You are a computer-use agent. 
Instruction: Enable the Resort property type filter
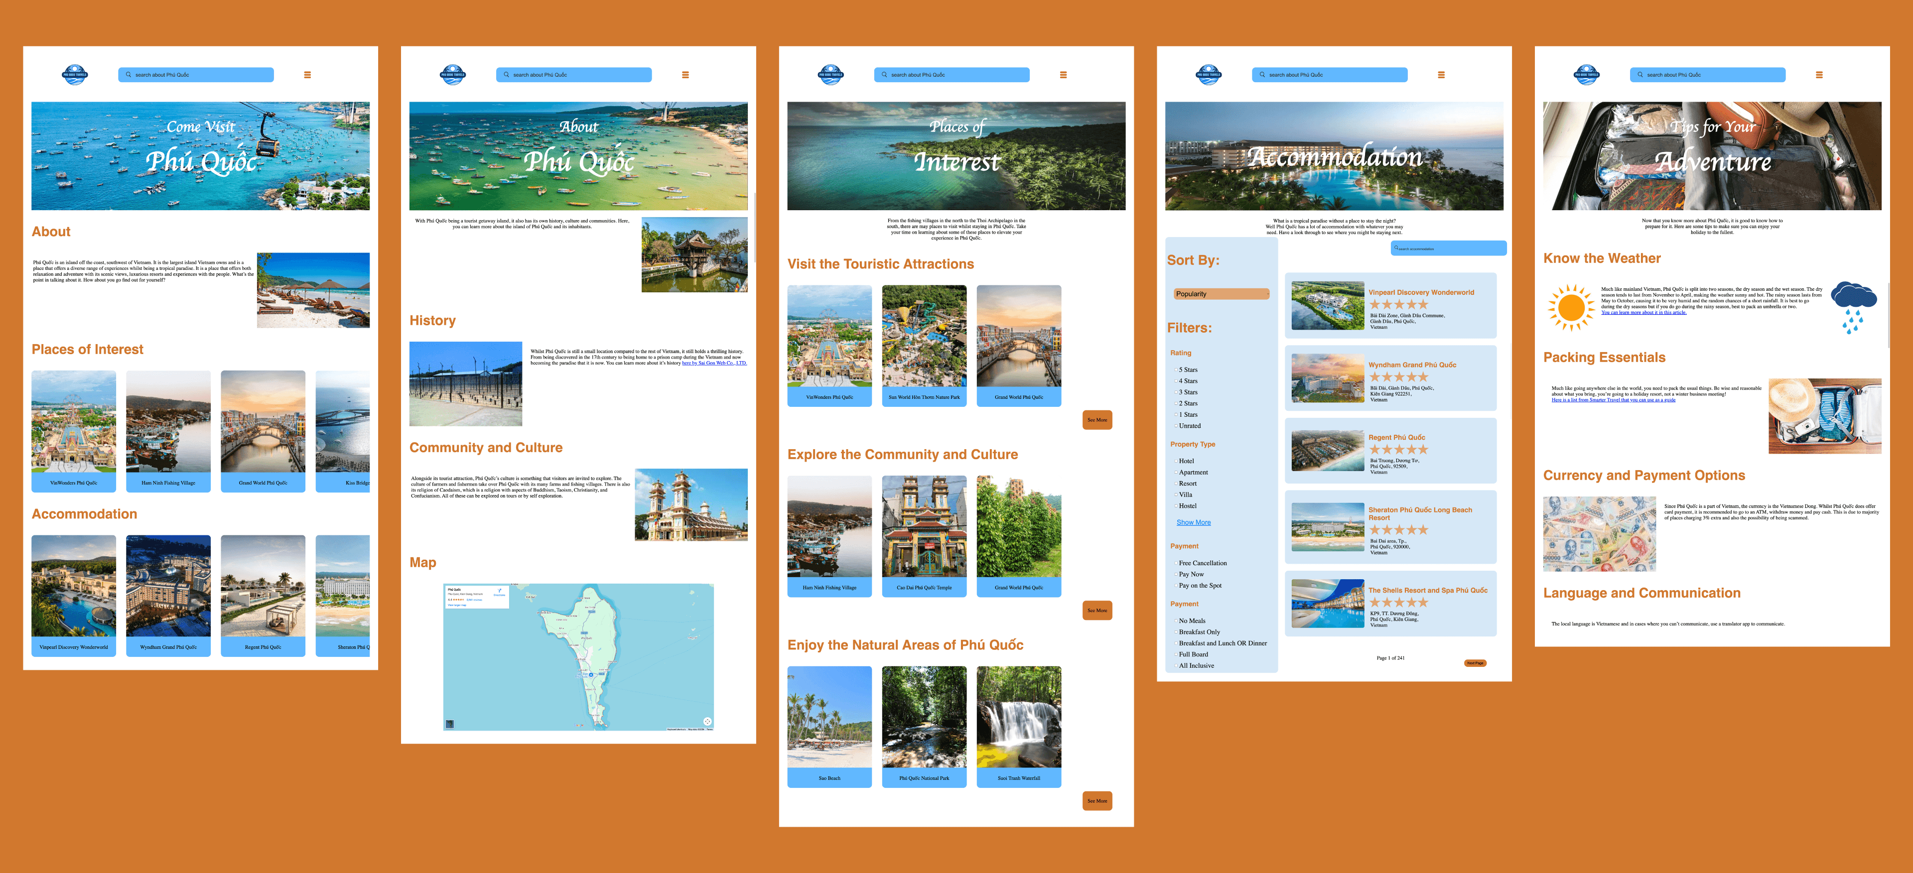(x=1176, y=484)
